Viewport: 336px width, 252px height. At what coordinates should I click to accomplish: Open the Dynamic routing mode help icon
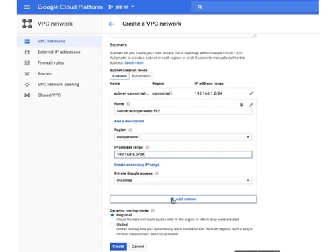click(x=153, y=210)
